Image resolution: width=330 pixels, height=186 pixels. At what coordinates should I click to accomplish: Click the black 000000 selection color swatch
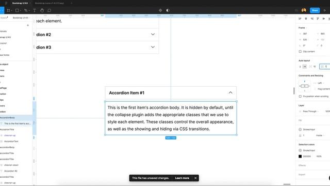tap(300, 156)
